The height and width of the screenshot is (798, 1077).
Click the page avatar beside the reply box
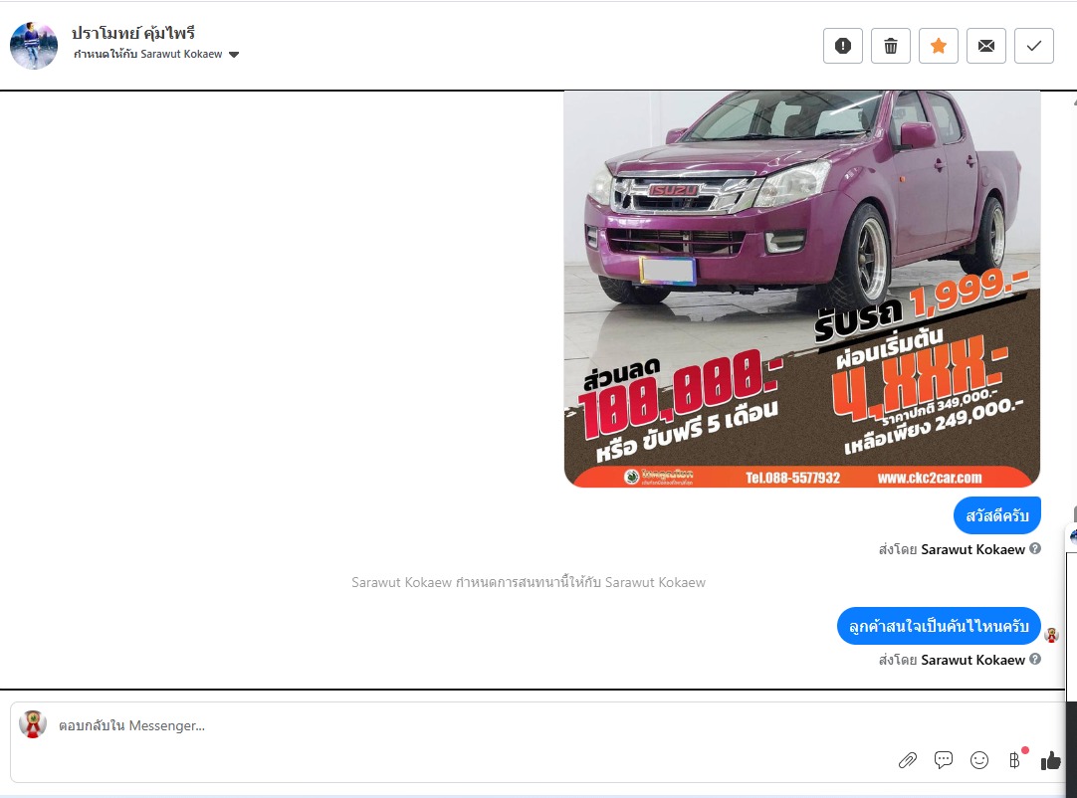pyautogui.click(x=32, y=723)
